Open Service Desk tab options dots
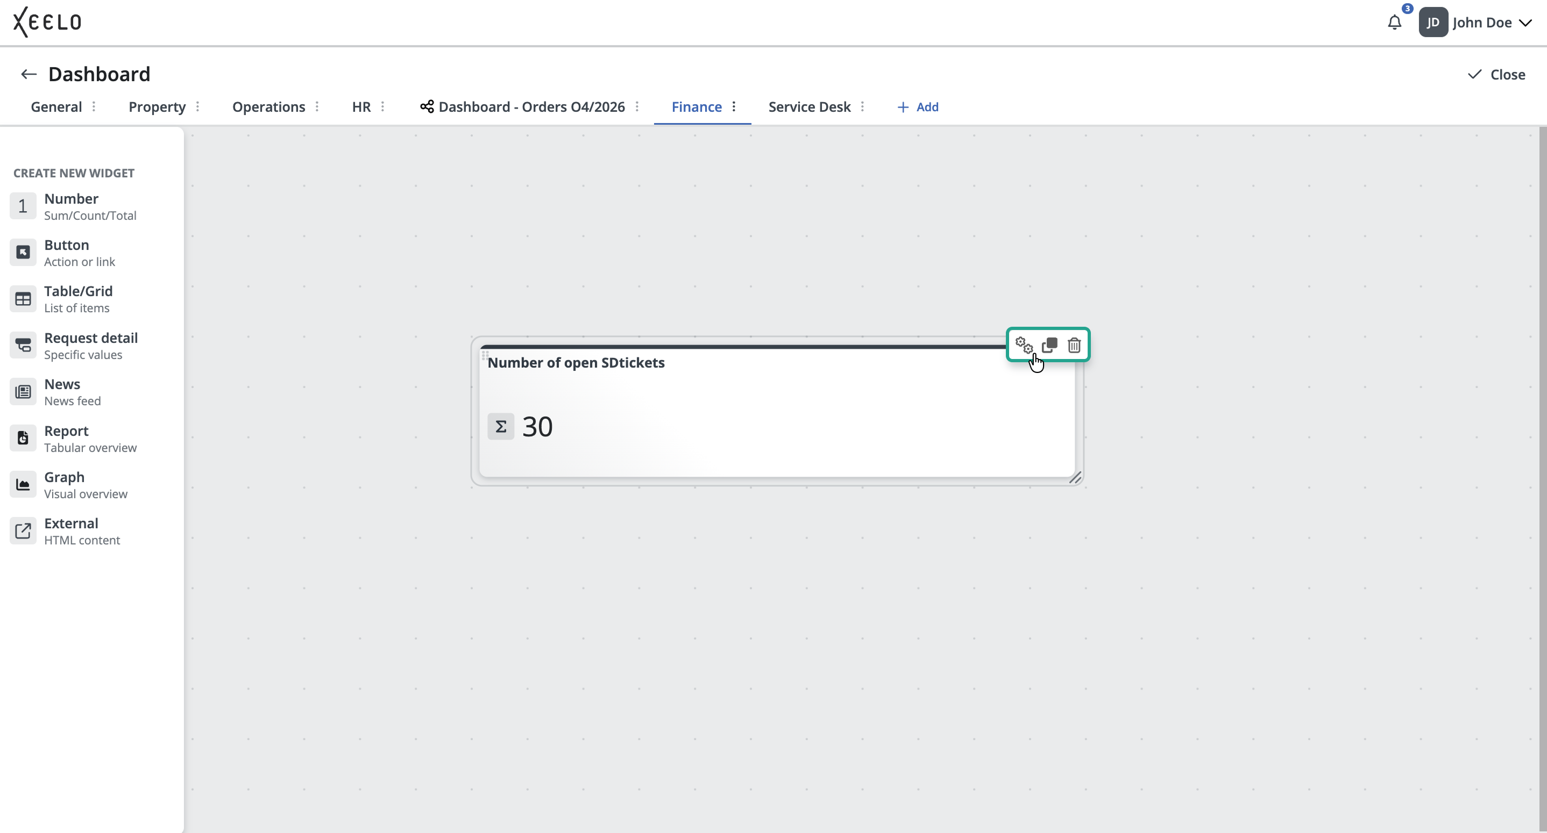Image resolution: width=1547 pixels, height=833 pixels. [862, 107]
